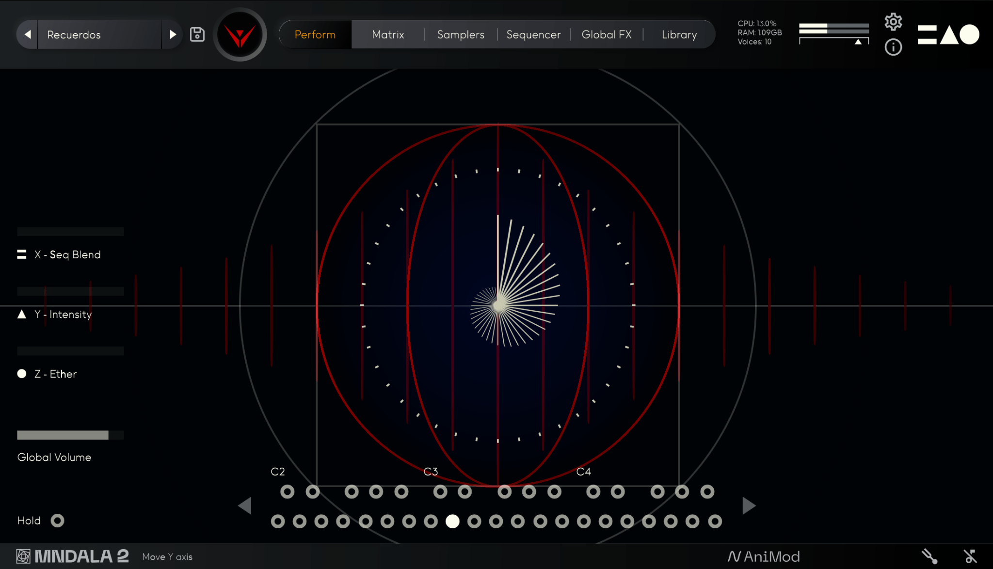Enable the Hold toggle
Screen dimensions: 993x569
click(58, 521)
